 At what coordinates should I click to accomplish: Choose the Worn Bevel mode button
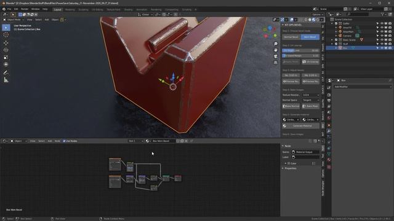pos(310,37)
